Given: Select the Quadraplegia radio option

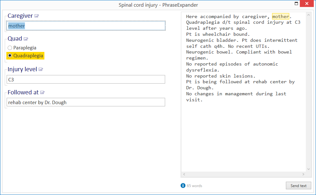Looking at the screenshot, I should 10,55.
